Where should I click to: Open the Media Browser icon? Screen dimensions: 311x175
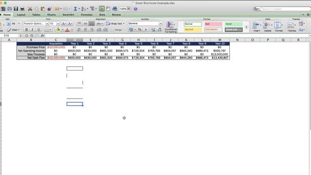pyautogui.click(x=115, y=9)
